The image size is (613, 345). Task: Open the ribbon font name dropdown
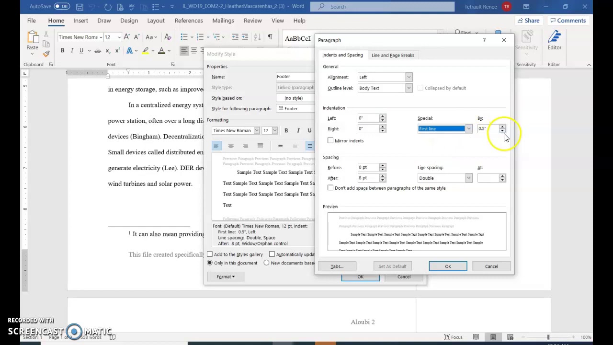tap(101, 37)
